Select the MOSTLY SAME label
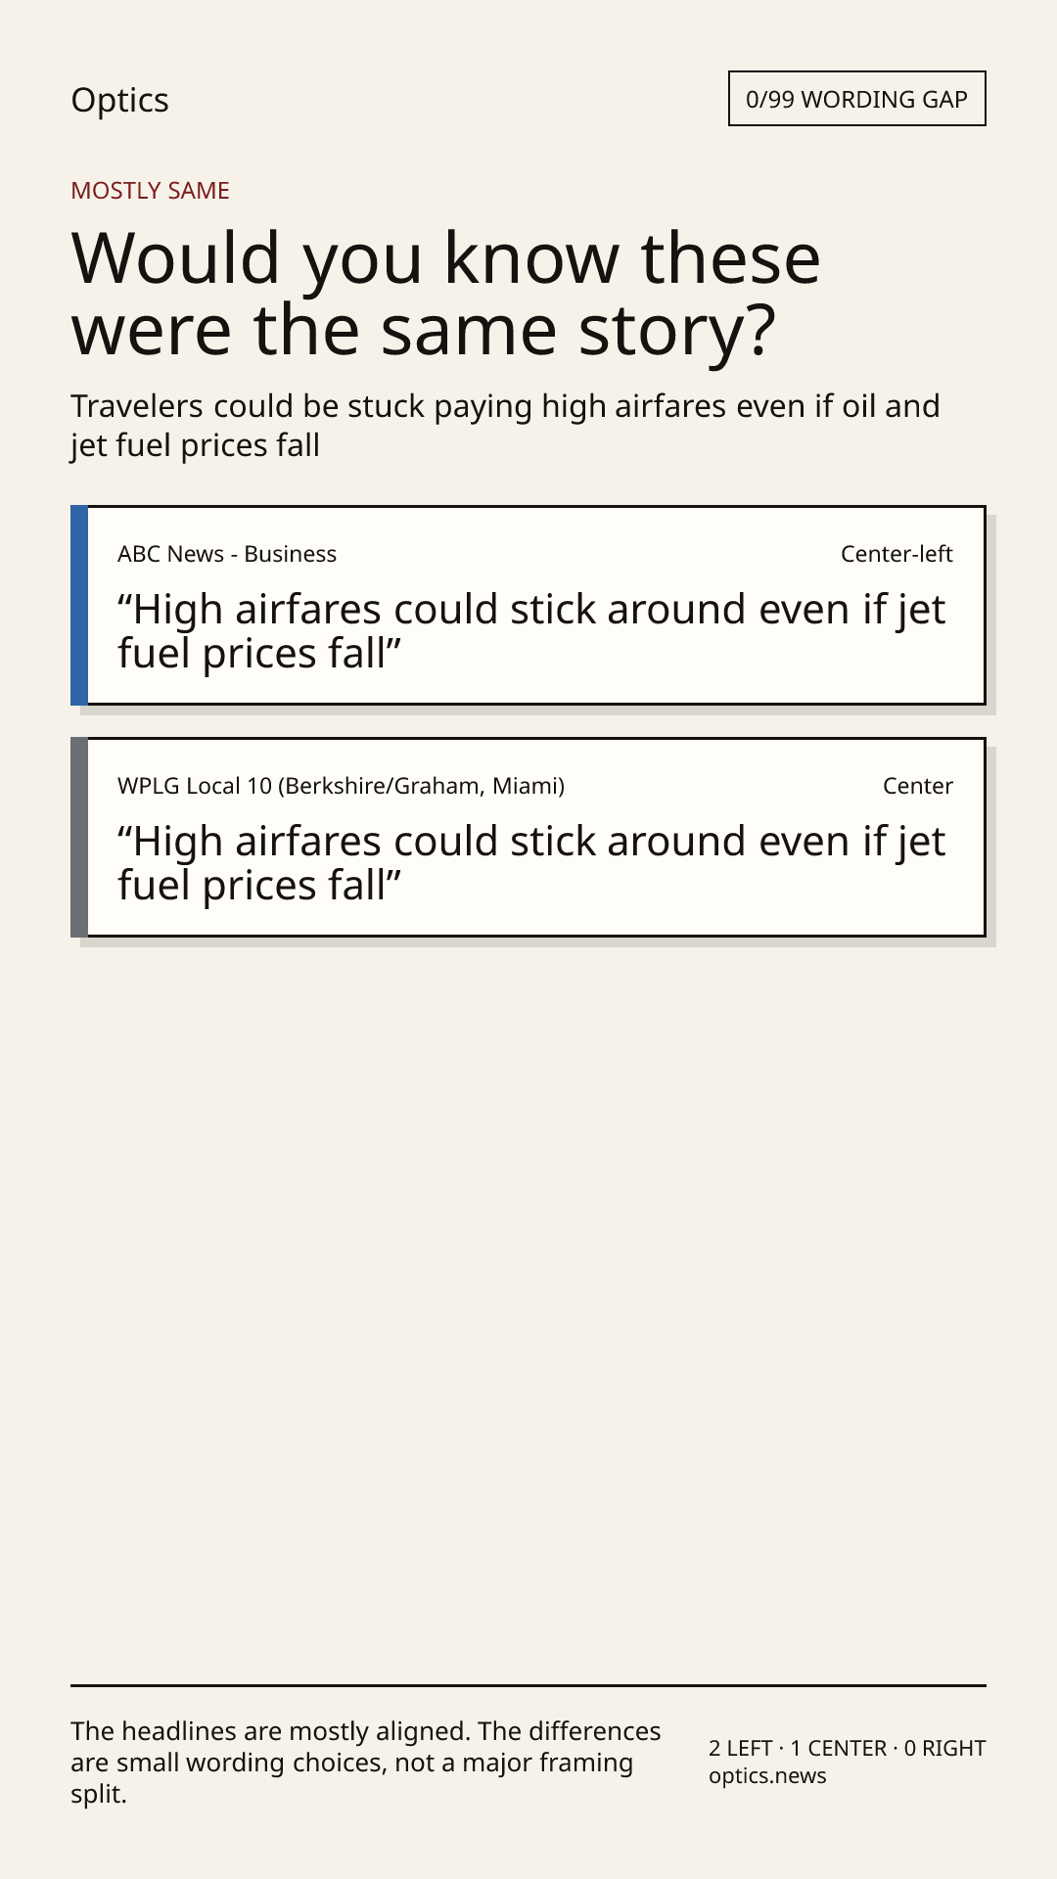Viewport: 1057px width, 1879px height. [150, 191]
